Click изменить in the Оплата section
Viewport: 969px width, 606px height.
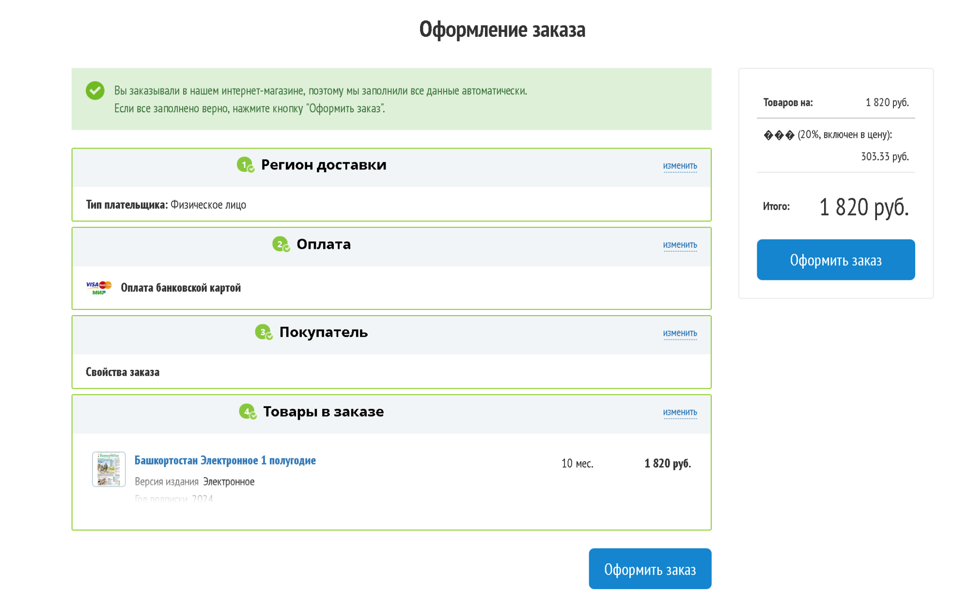pos(680,245)
